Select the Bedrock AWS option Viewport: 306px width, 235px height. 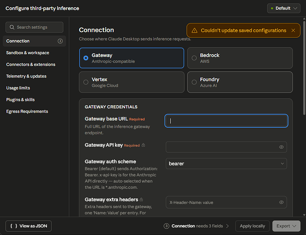(240, 58)
